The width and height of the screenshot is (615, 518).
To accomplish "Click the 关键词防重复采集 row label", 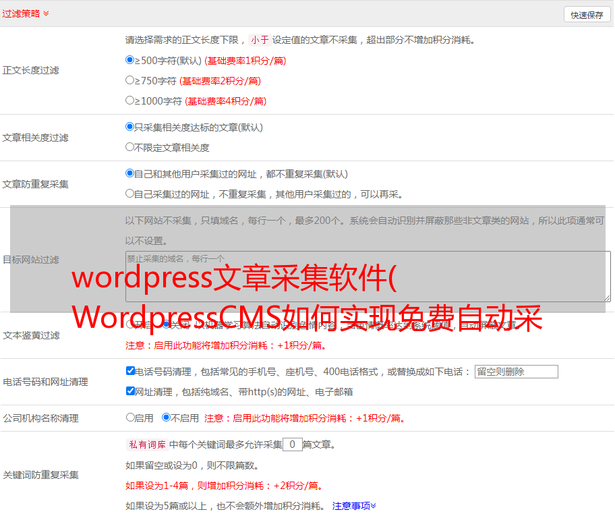I will 40,475.
